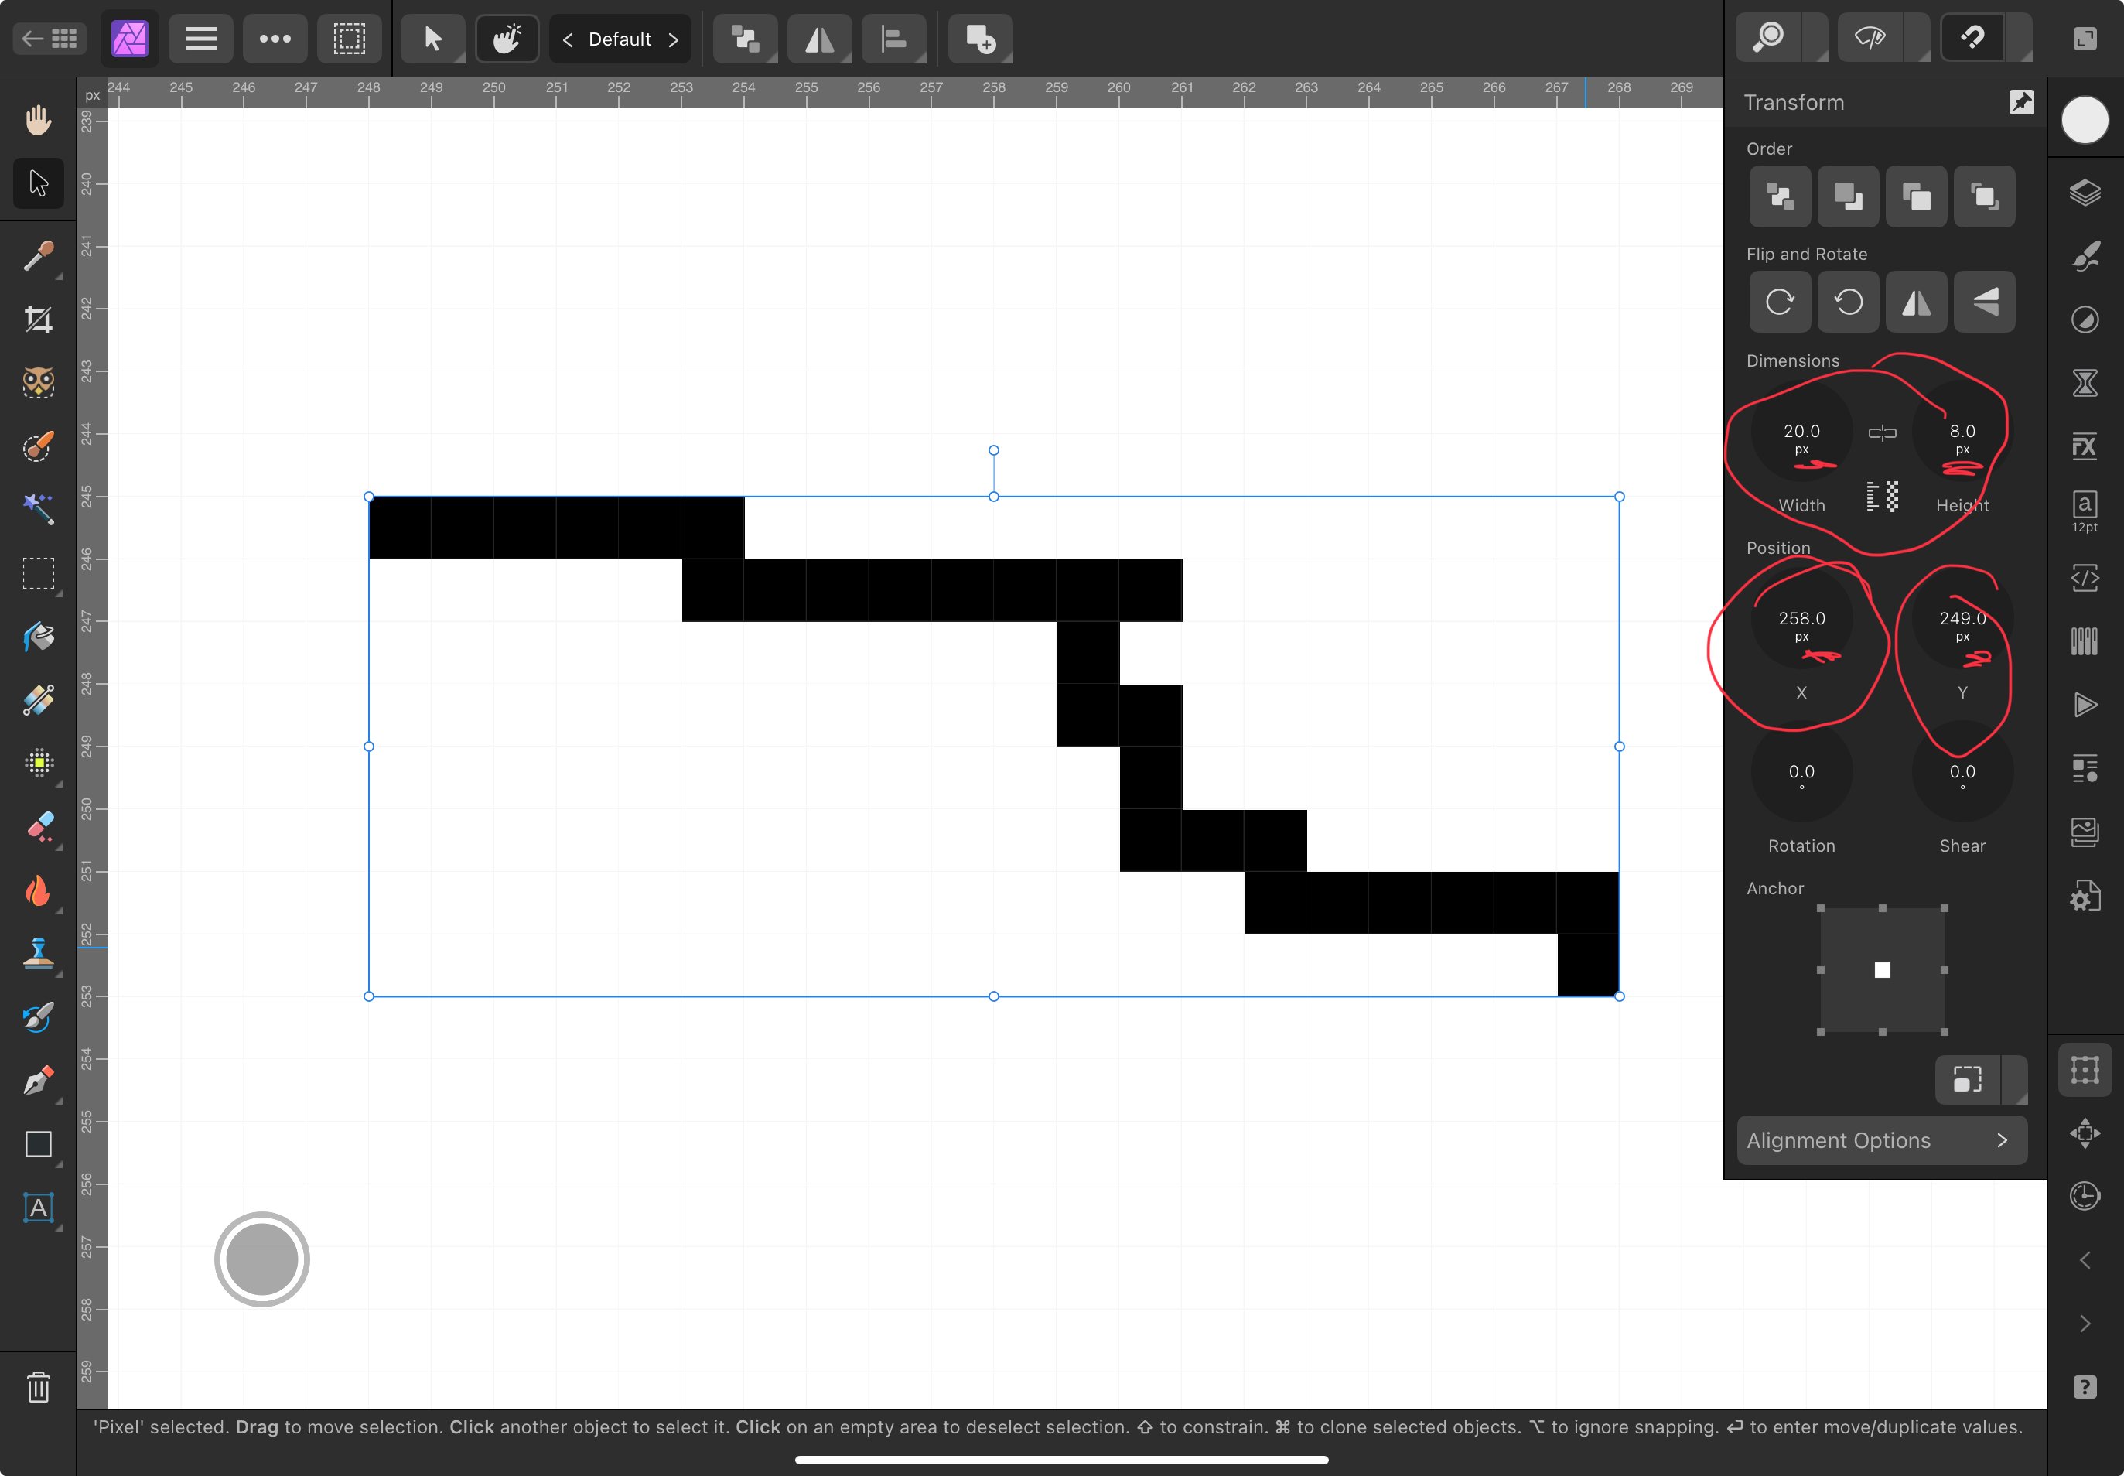This screenshot has height=1476, width=2124.
Task: Click the owl icon tool
Action: tap(38, 382)
